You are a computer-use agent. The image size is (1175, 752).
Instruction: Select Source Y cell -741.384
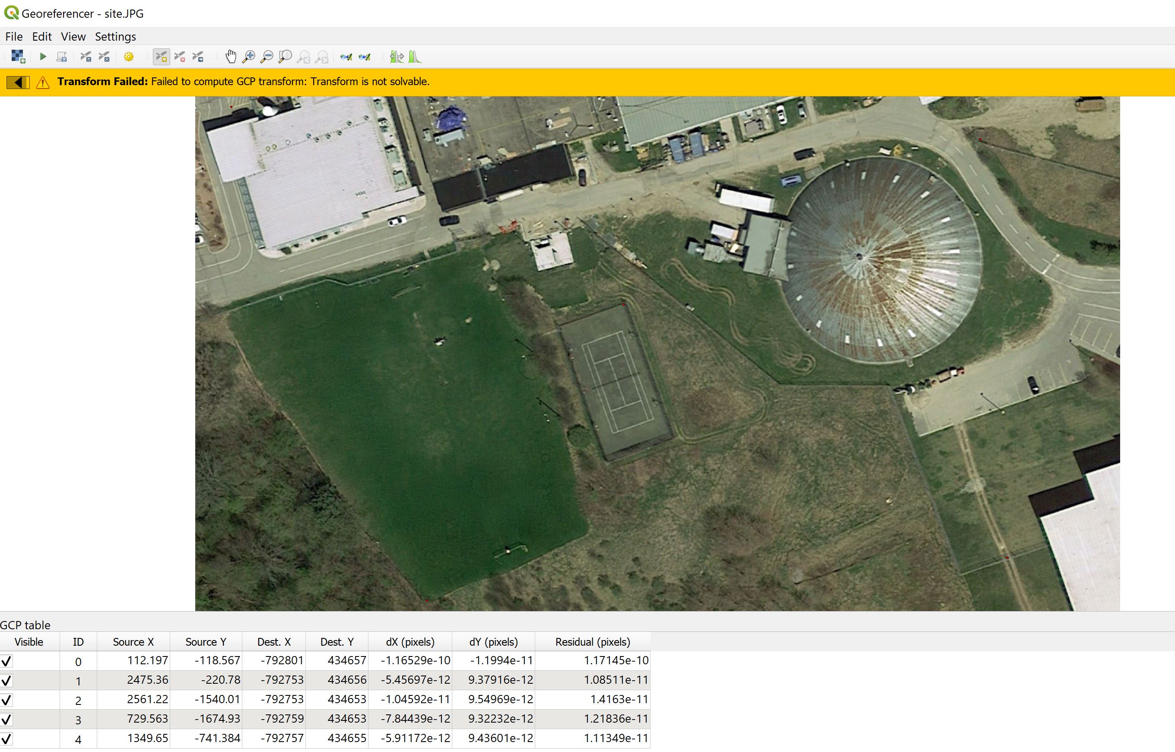point(206,738)
